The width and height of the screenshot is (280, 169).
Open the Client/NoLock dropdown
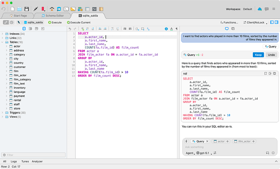(255, 22)
